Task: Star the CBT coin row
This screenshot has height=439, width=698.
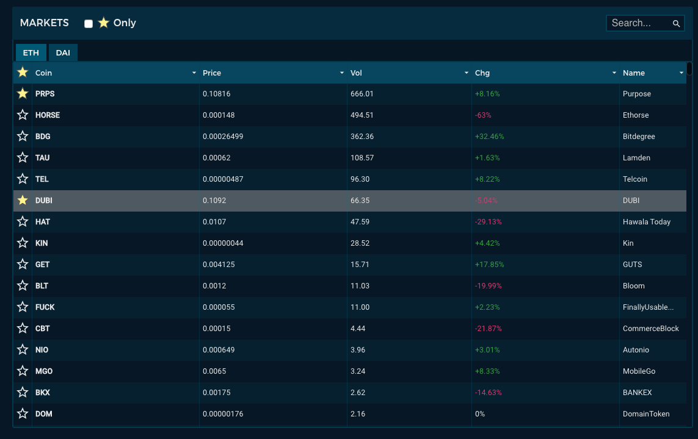Action: click(23, 328)
